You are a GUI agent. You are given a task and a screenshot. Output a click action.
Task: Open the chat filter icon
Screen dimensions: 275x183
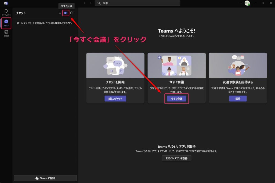pyautogui.click(x=60, y=13)
